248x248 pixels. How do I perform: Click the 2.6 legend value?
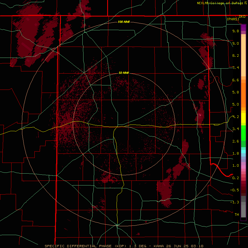(236, 141)
